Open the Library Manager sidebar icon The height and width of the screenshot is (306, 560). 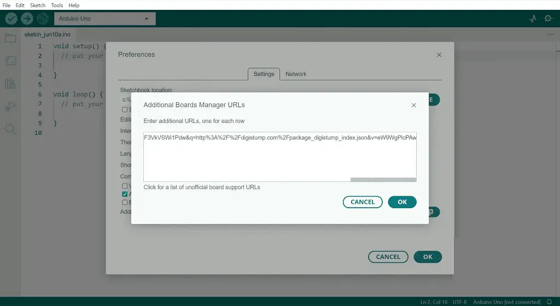[x=10, y=84]
